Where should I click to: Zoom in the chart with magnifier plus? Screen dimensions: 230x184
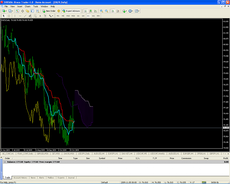tap(102, 11)
